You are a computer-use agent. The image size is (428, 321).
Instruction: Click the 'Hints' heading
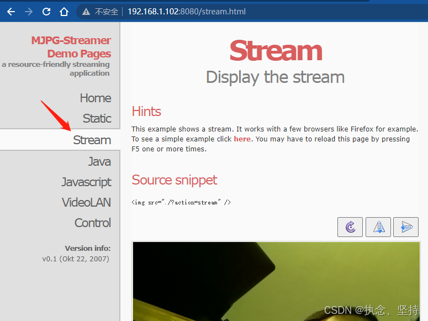coord(146,112)
